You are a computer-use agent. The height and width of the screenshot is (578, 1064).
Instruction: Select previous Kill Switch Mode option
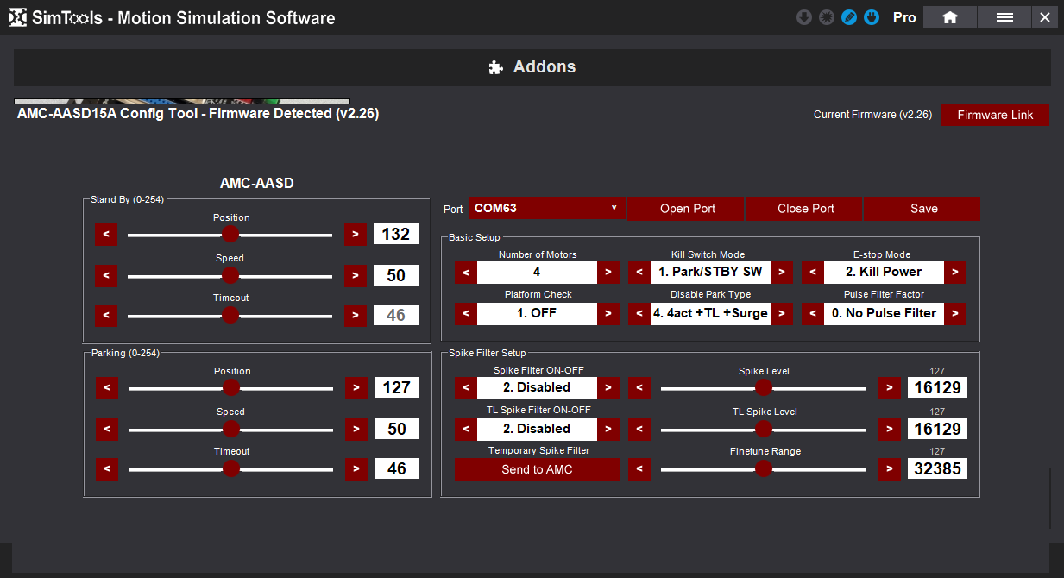point(639,273)
